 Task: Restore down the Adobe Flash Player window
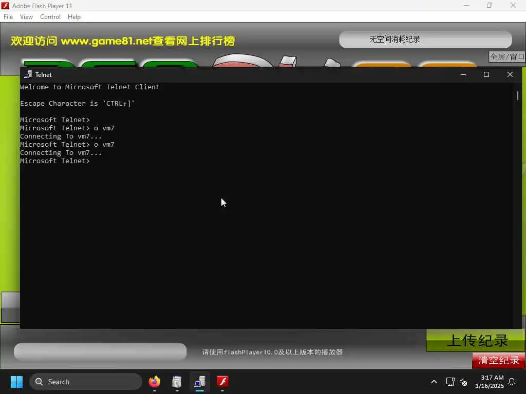490,5
